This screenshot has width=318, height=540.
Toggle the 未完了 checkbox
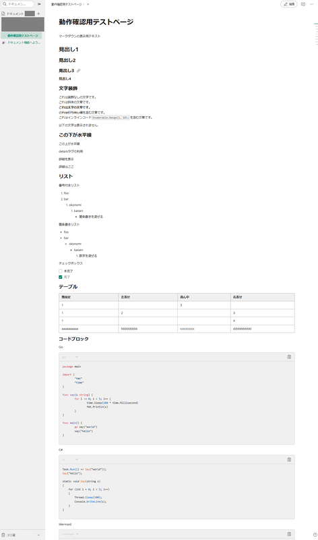click(x=61, y=271)
